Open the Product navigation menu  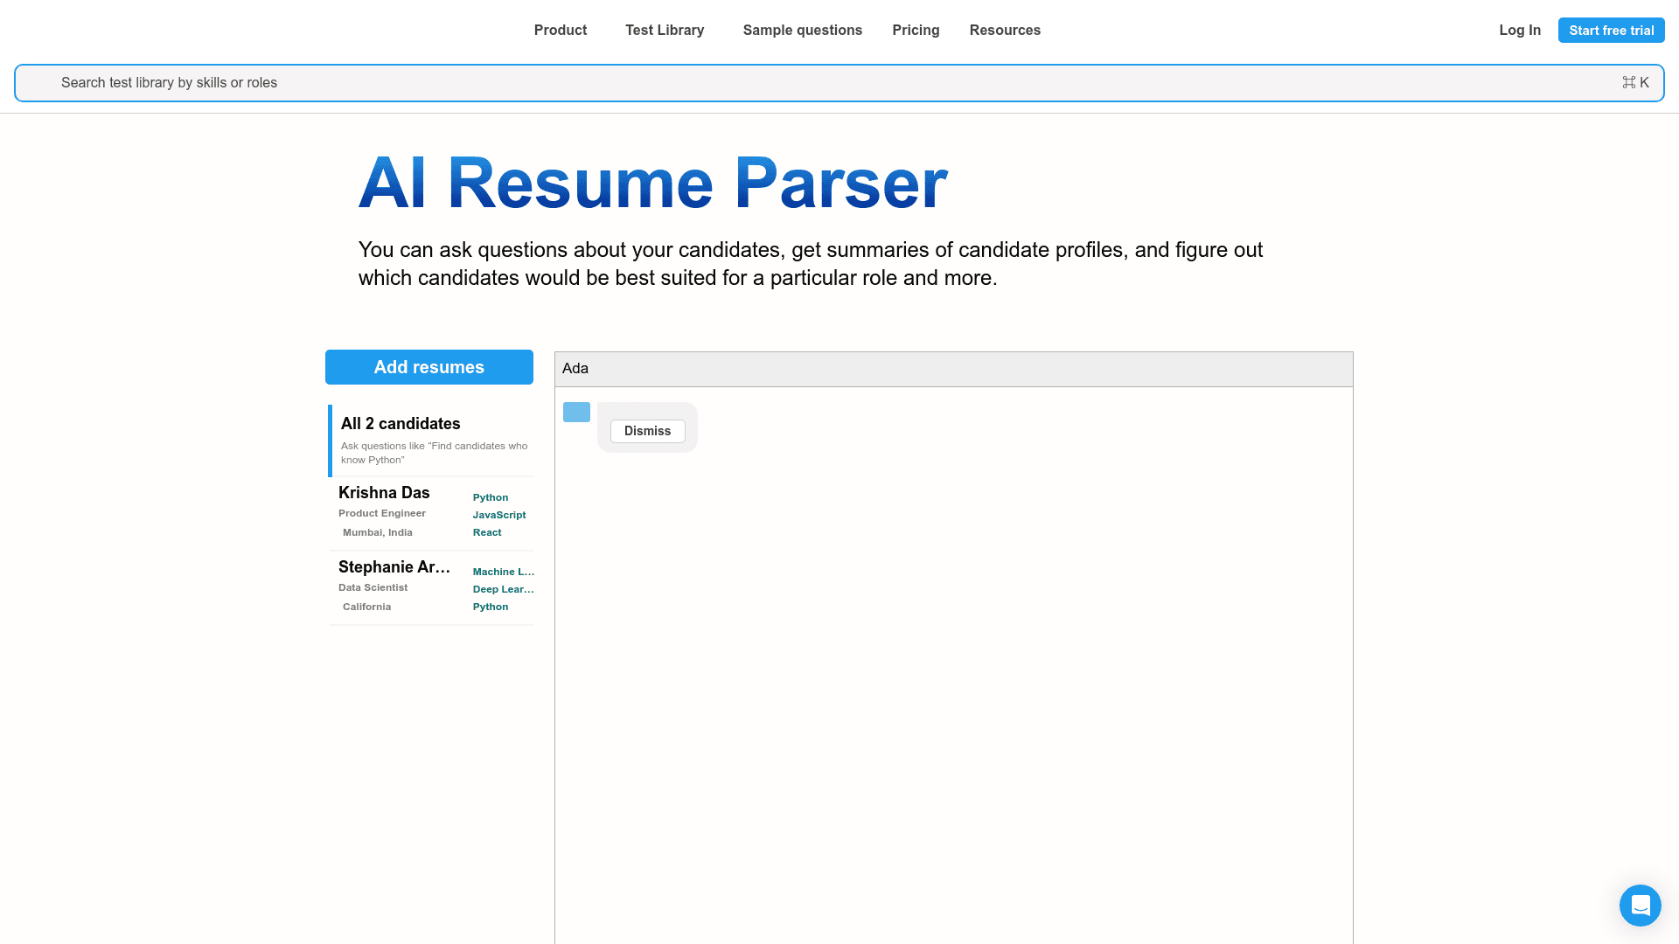560,30
